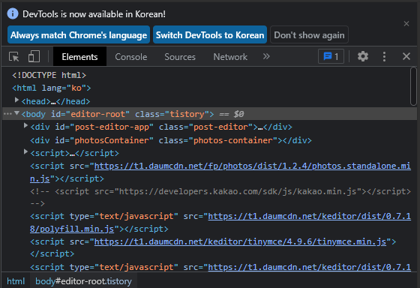
Task: Open the DevTools settings gear
Action: 363,56
